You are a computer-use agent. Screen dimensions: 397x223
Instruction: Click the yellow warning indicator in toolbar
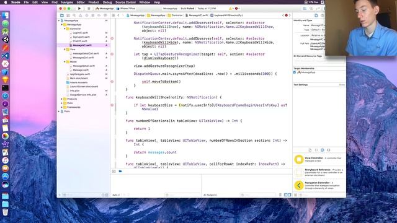tap(231, 9)
